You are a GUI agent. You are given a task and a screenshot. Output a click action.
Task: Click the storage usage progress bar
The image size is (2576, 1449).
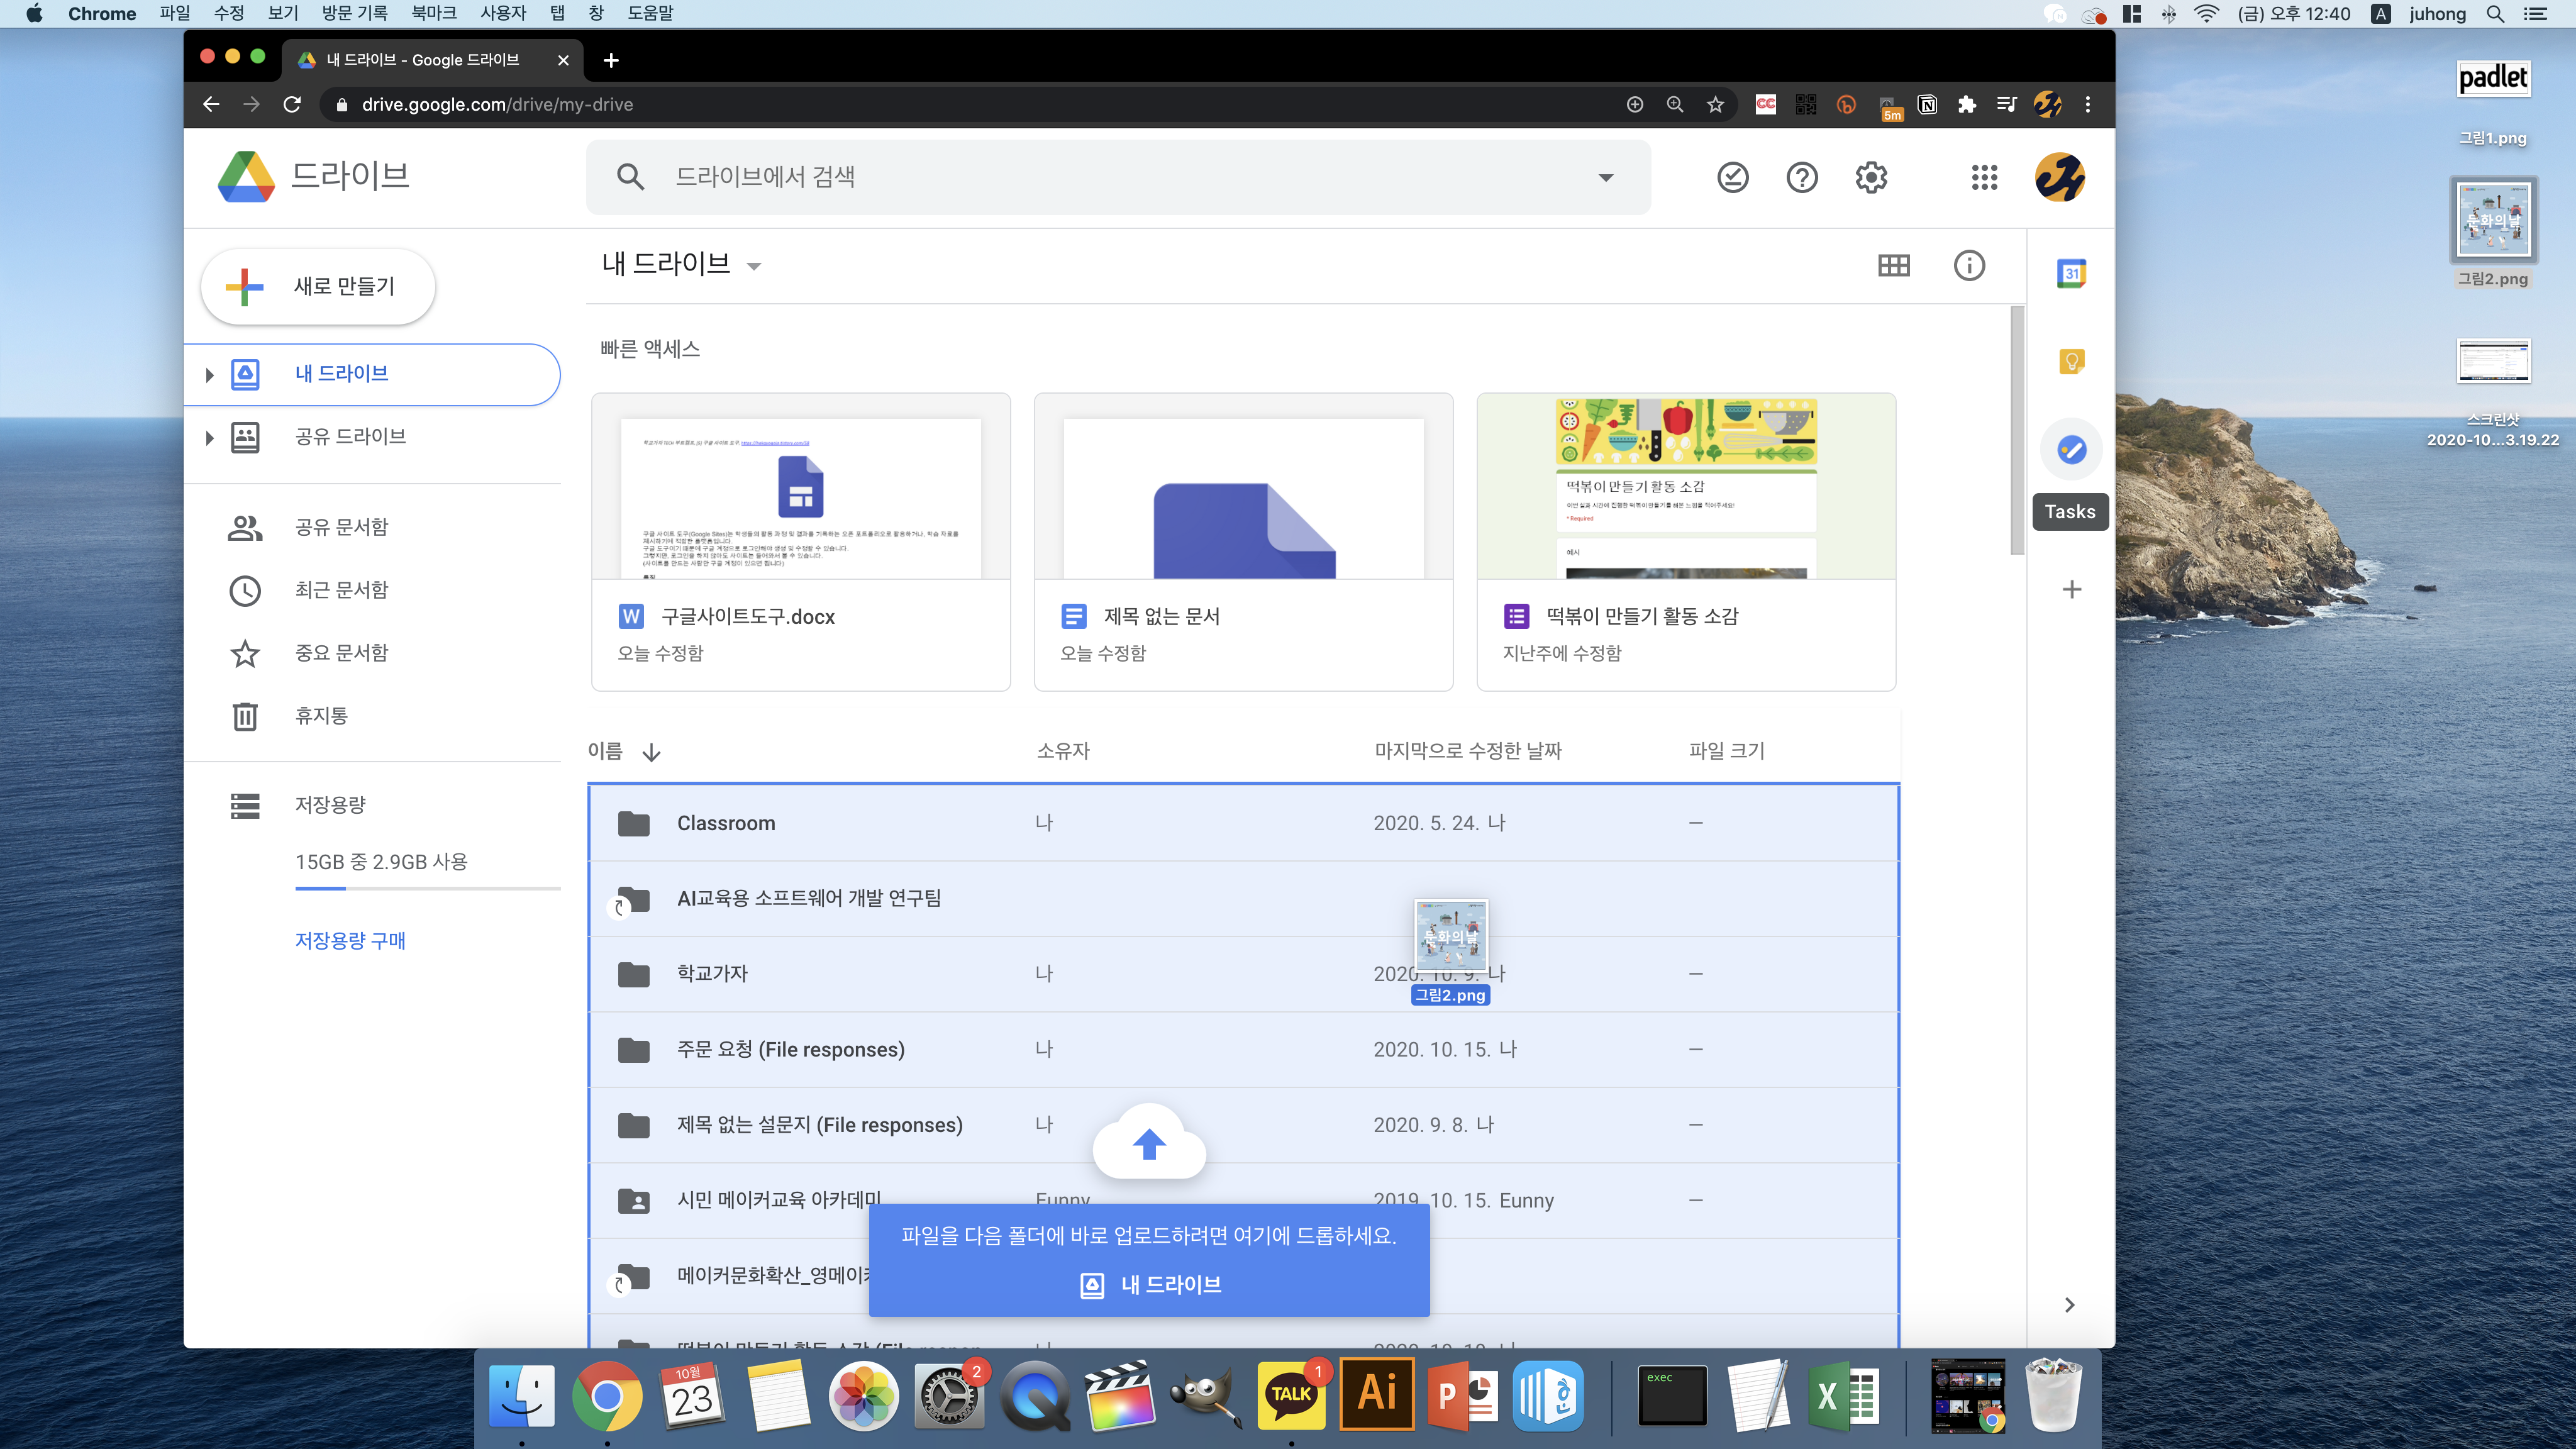tap(427, 888)
